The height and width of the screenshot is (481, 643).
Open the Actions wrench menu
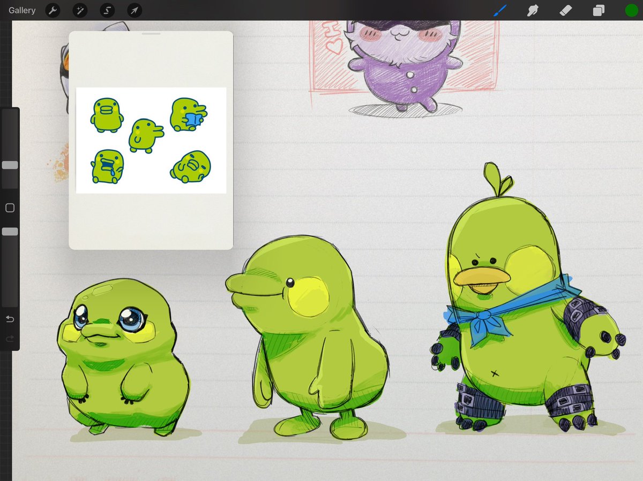click(x=53, y=10)
